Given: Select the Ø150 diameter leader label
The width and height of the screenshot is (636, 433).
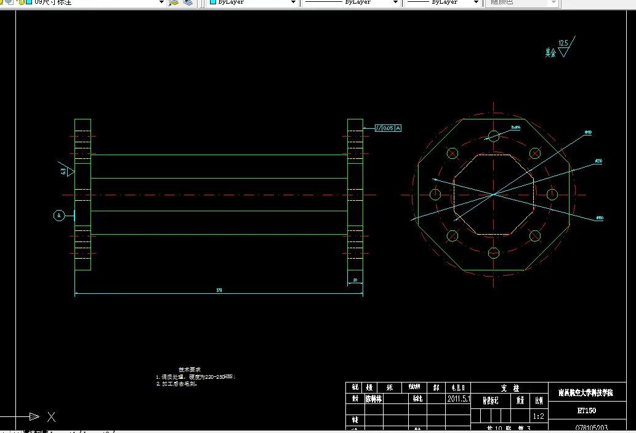Looking at the screenshot, I should pos(600,218).
